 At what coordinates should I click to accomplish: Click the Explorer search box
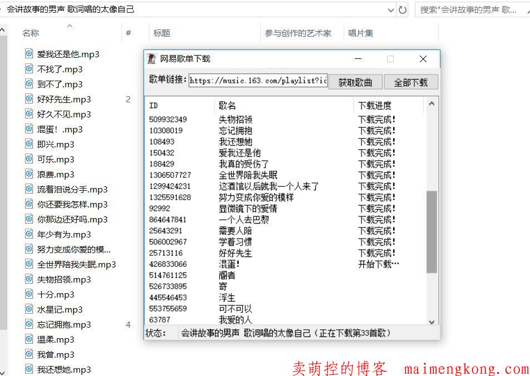(470, 10)
